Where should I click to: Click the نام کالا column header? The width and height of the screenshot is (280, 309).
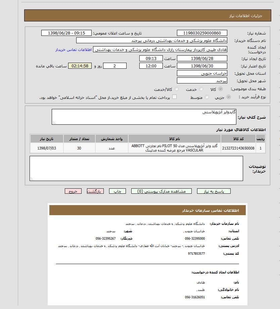[x=174, y=139]
